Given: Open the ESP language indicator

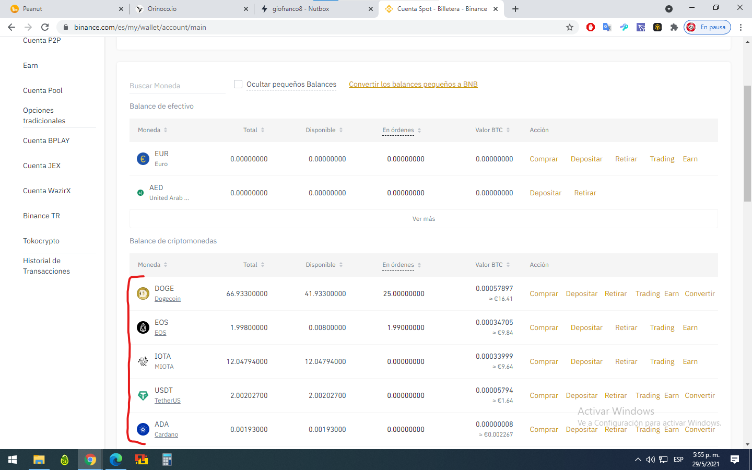Looking at the screenshot, I should tap(678, 460).
